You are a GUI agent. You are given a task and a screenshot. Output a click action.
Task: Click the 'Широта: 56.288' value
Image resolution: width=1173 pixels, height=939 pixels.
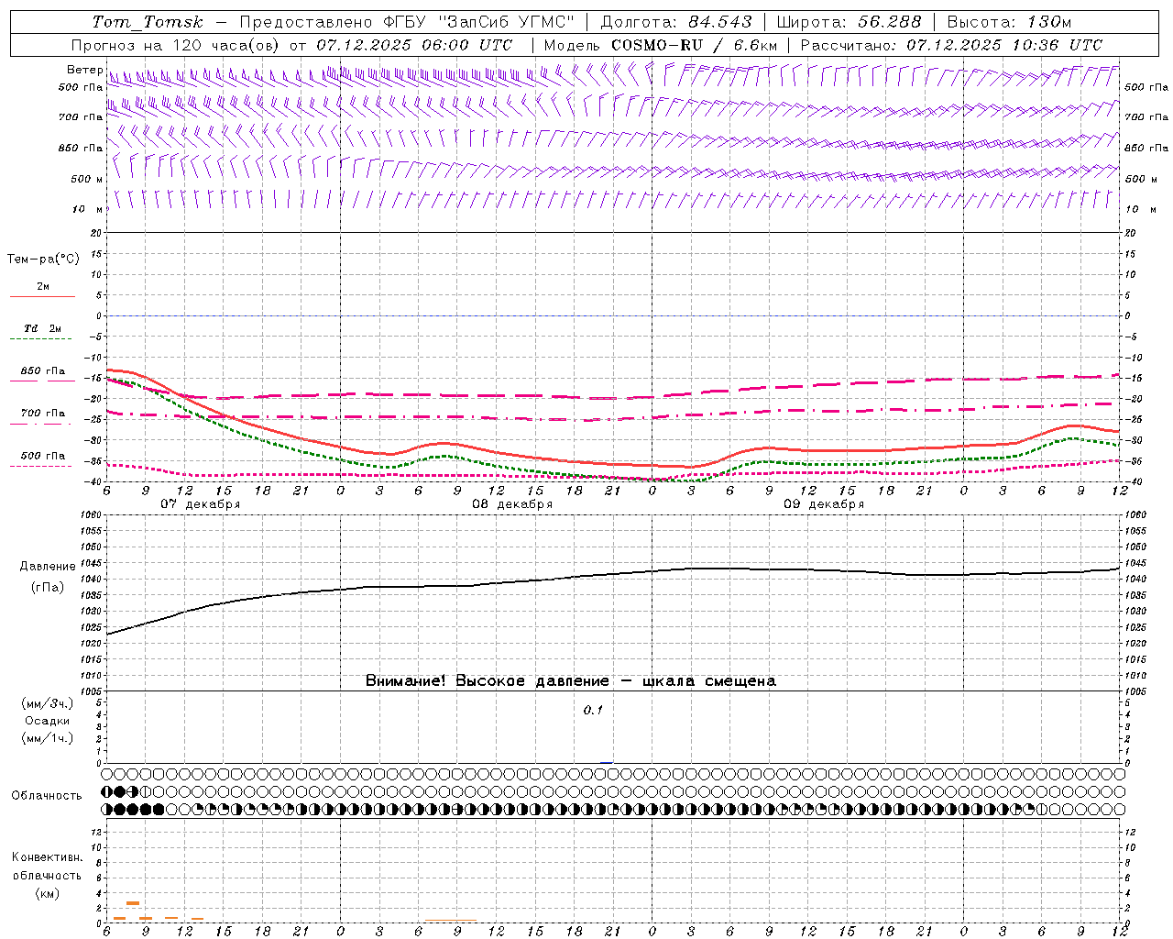[849, 22]
